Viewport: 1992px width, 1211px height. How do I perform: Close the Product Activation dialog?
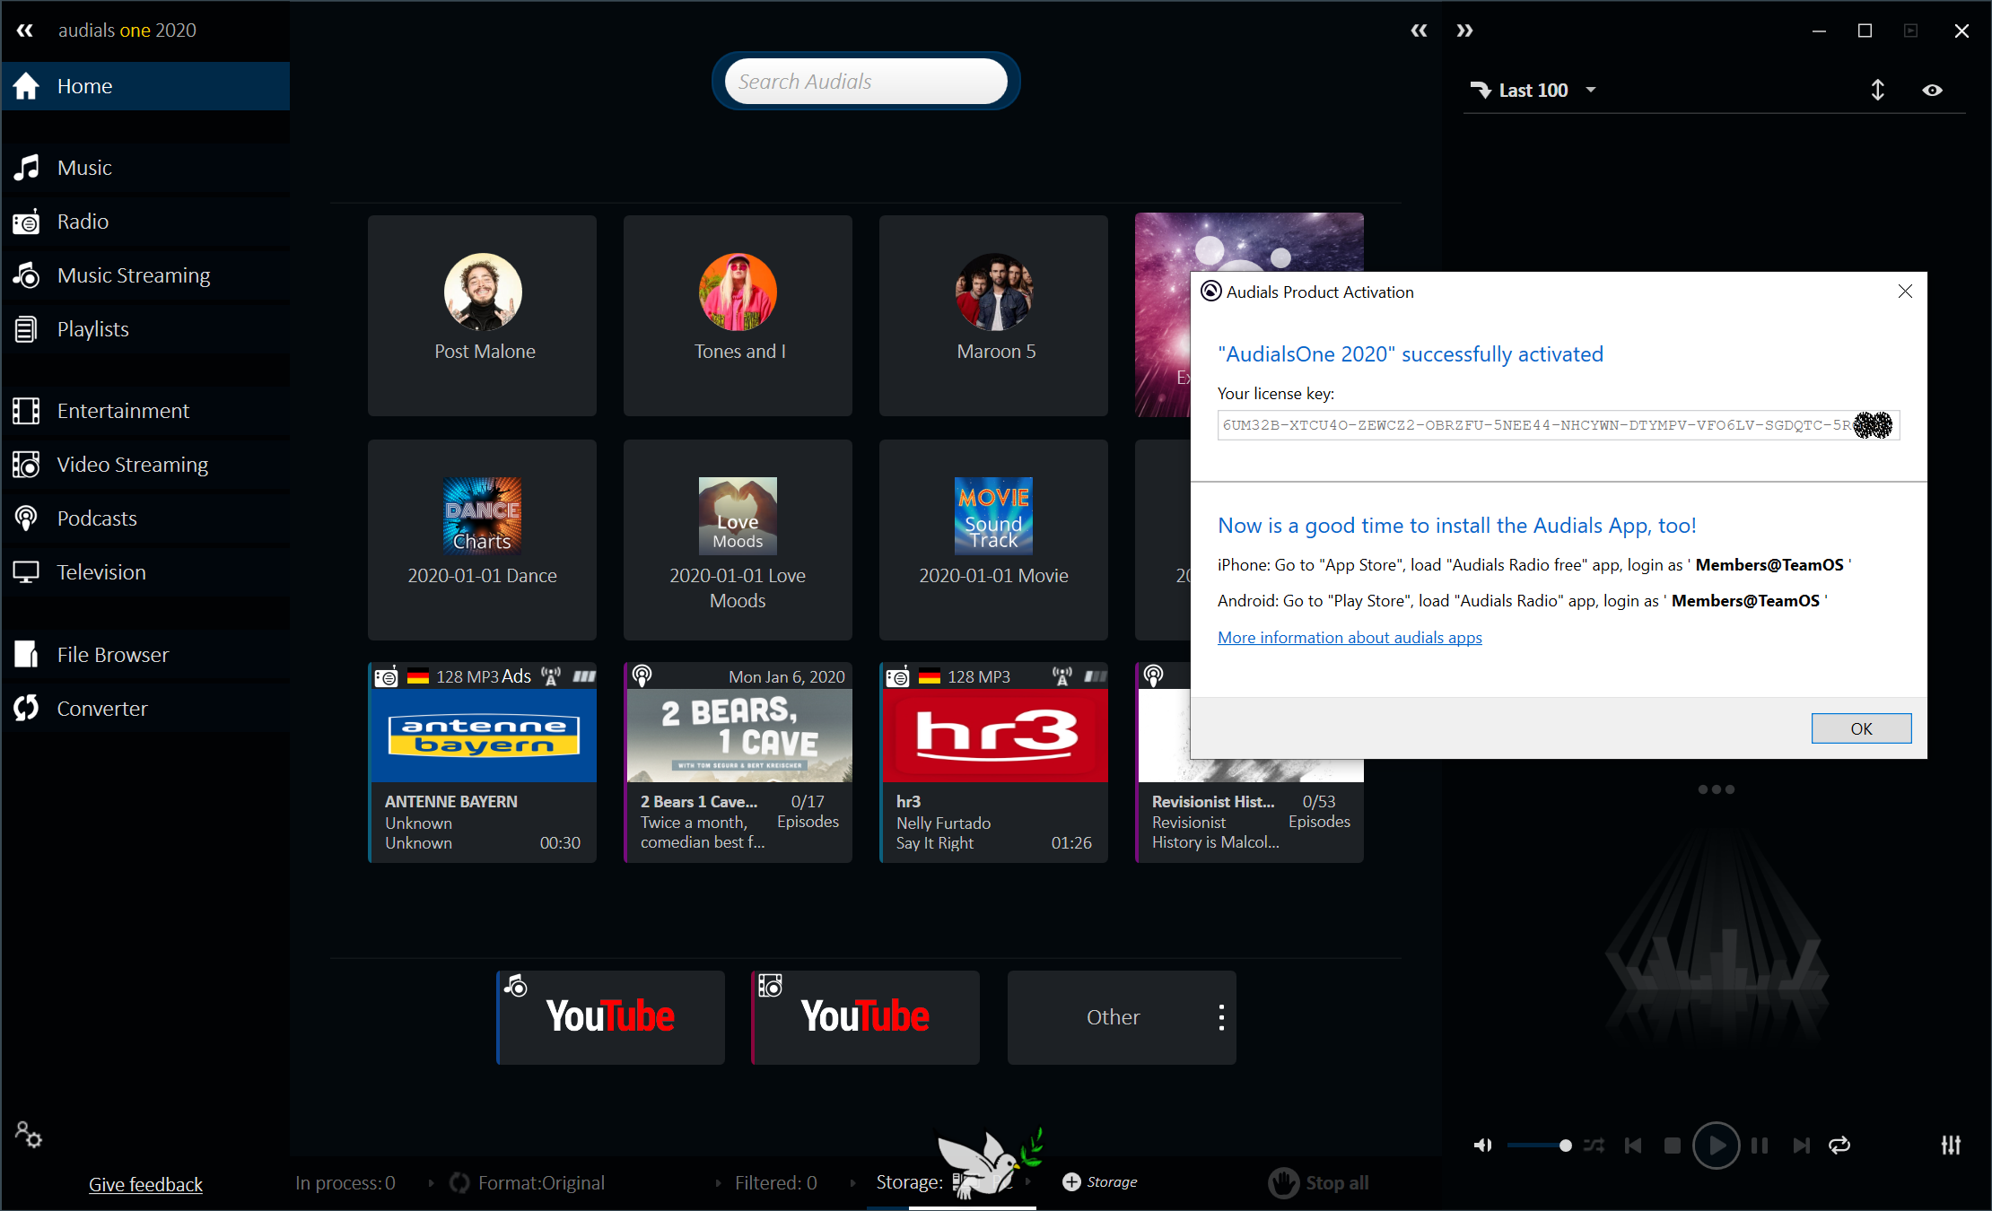[x=1905, y=292]
